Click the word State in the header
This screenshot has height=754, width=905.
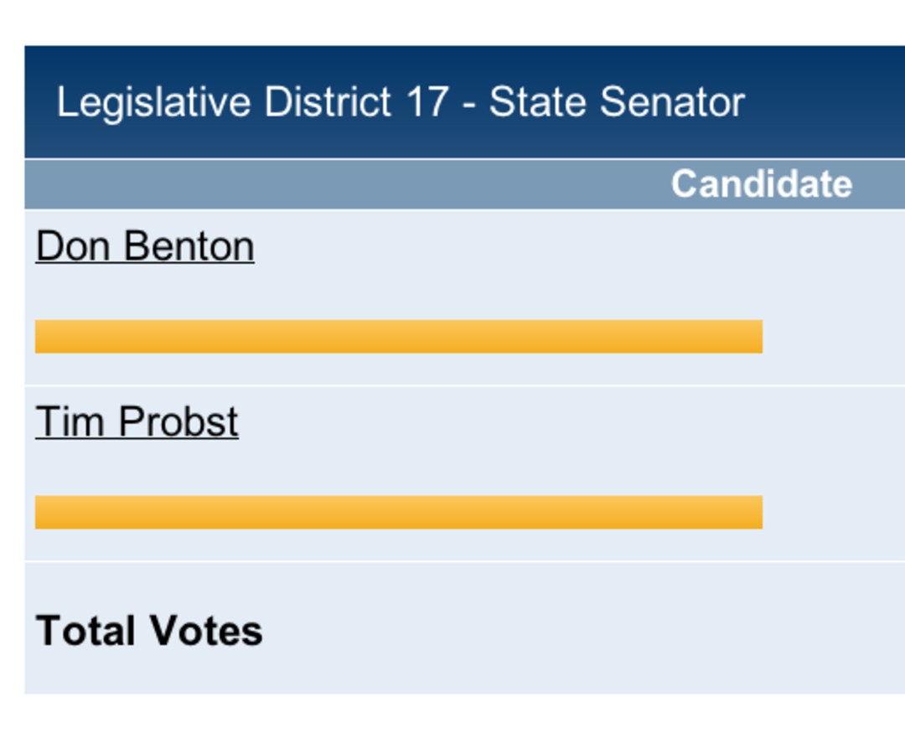click(x=539, y=102)
